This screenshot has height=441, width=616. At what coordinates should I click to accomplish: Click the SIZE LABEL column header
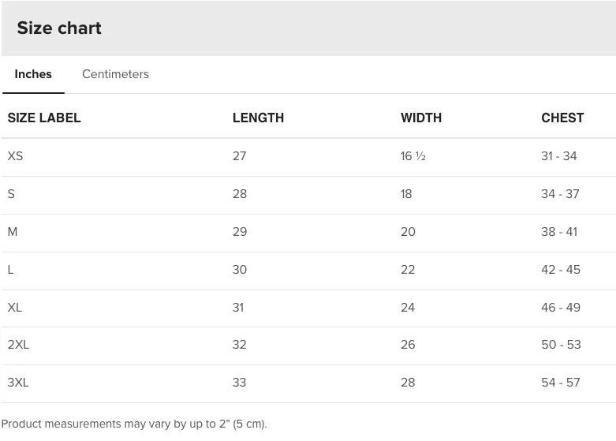click(44, 118)
